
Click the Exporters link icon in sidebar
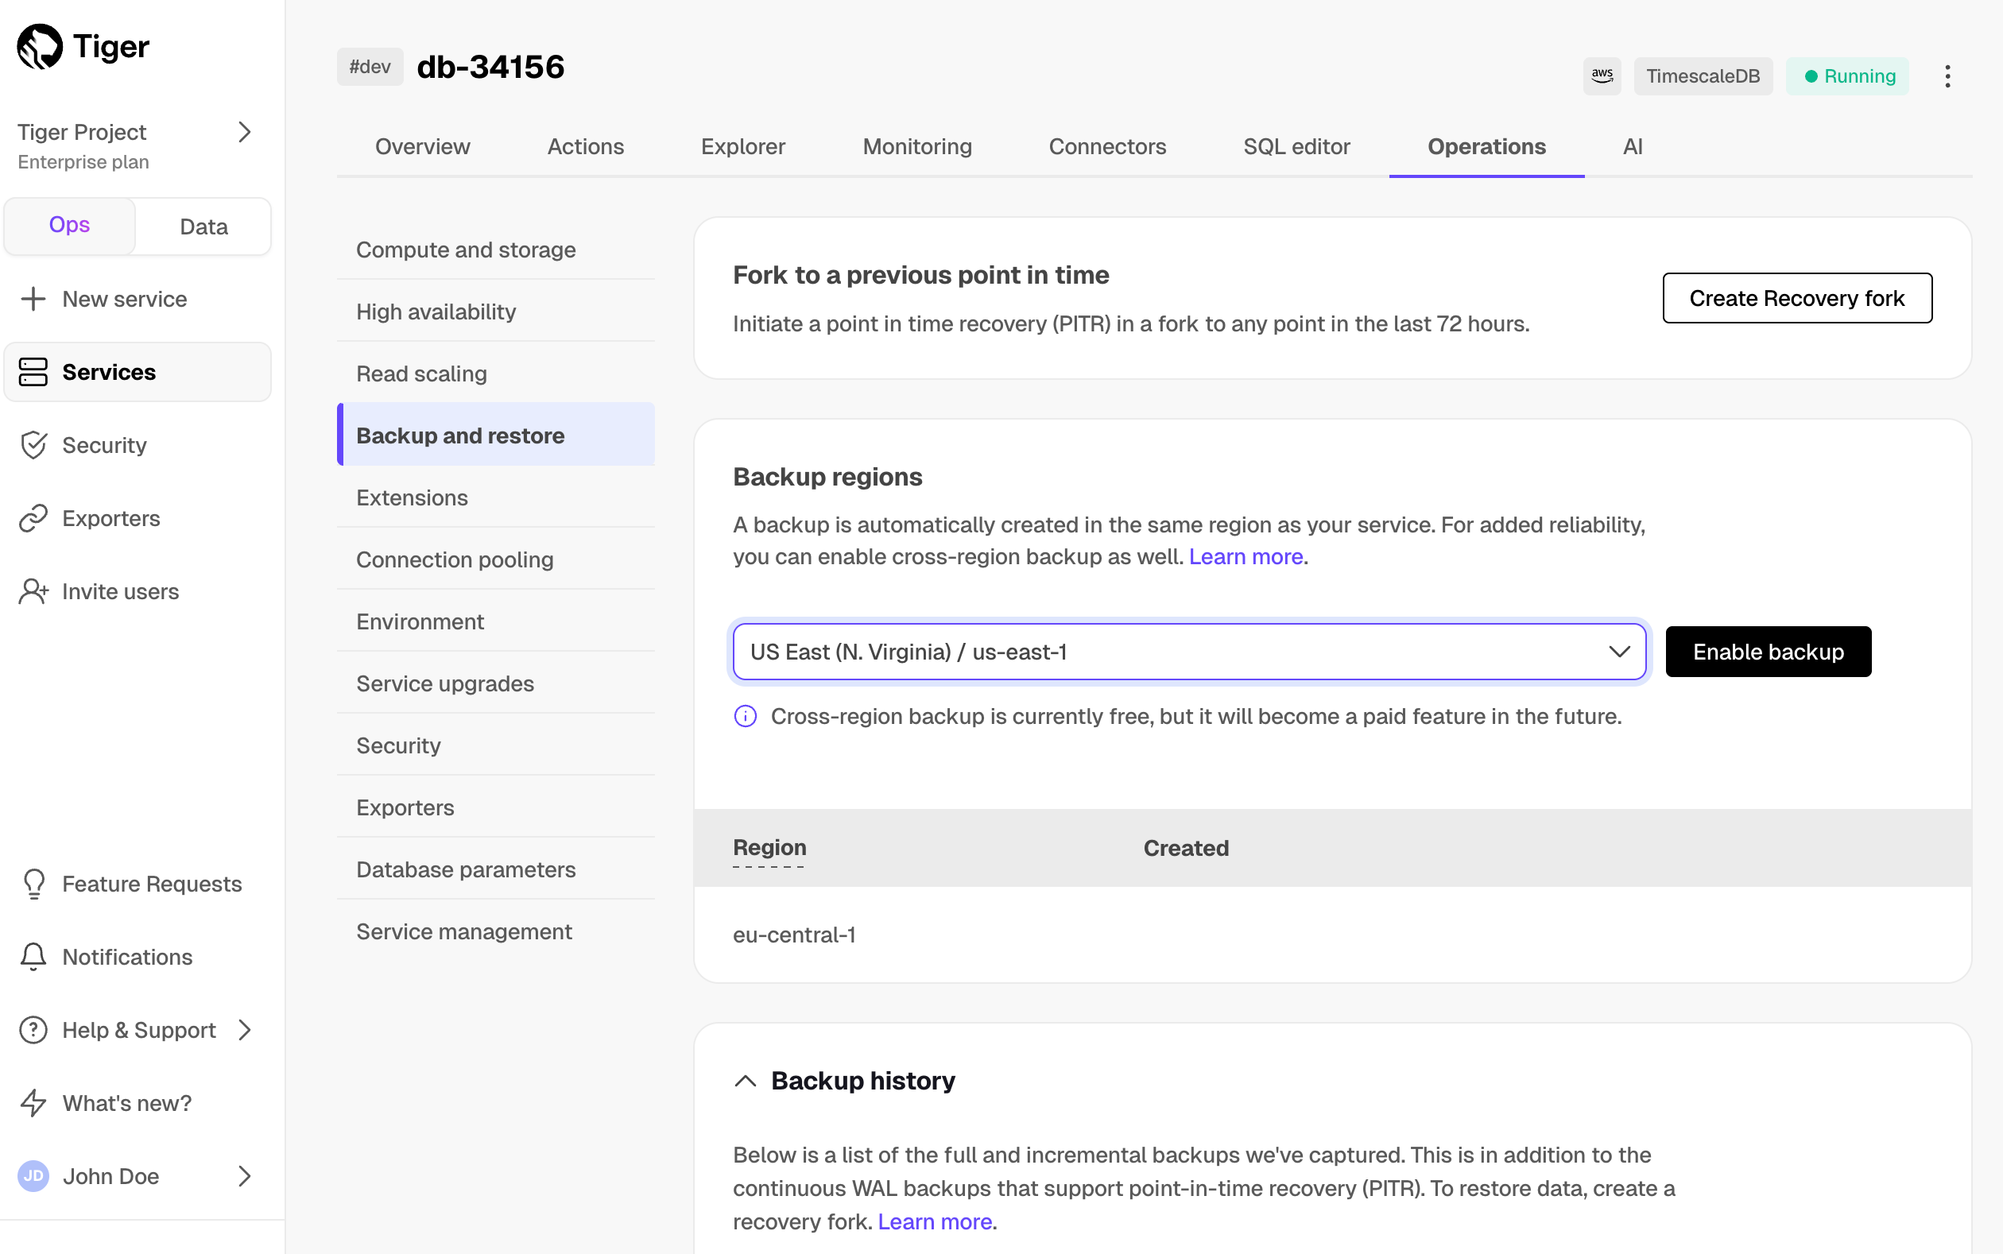(x=33, y=518)
